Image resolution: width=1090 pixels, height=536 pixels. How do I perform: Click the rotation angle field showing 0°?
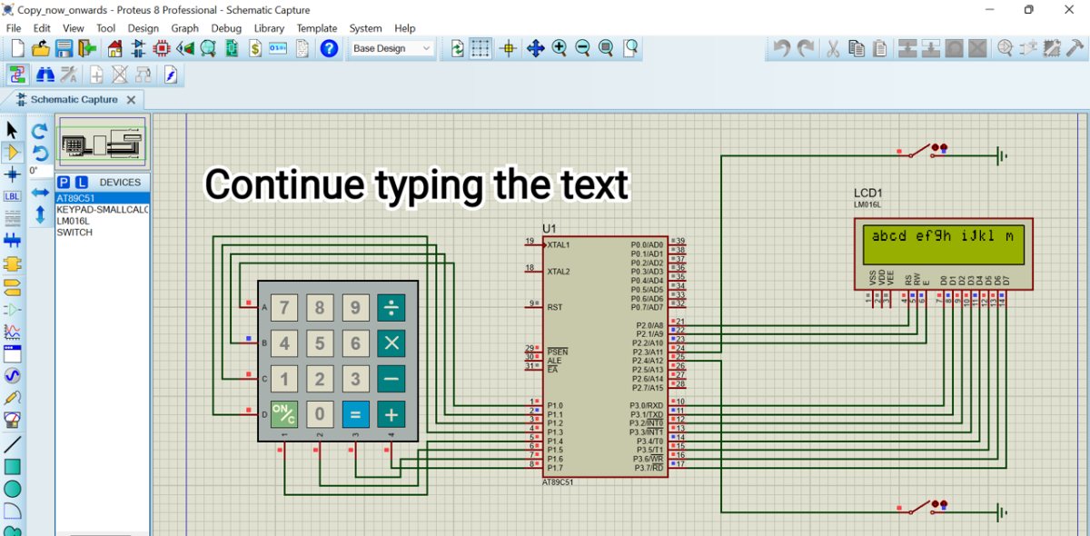(39, 170)
